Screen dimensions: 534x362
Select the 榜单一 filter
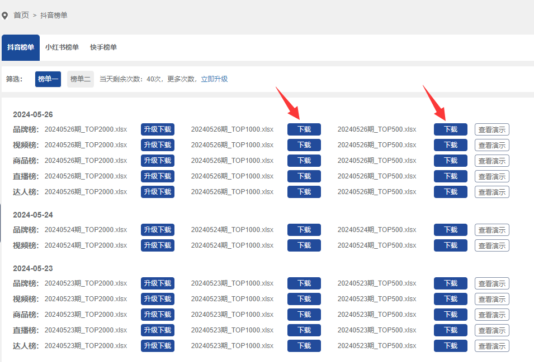coord(48,79)
